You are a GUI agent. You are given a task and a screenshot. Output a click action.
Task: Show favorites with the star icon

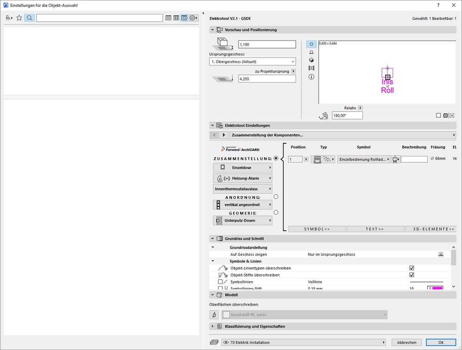tap(19, 18)
